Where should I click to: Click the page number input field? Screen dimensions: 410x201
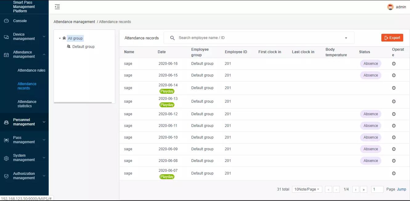pos(377,189)
